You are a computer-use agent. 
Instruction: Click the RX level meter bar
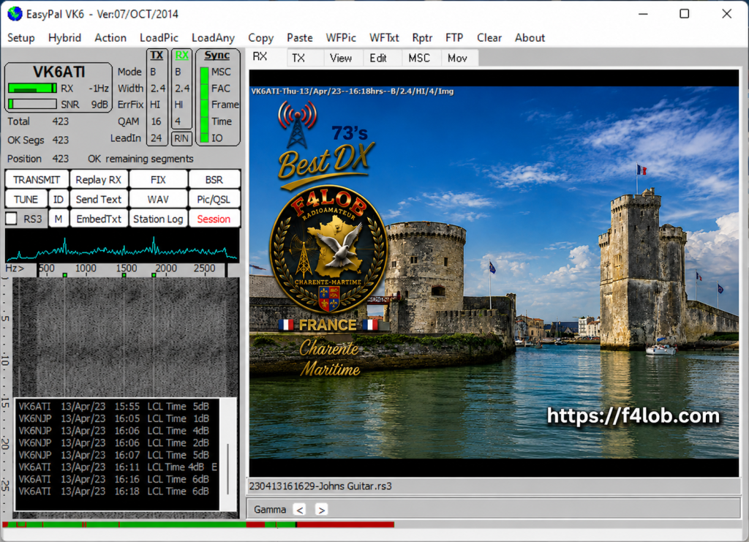coord(32,89)
